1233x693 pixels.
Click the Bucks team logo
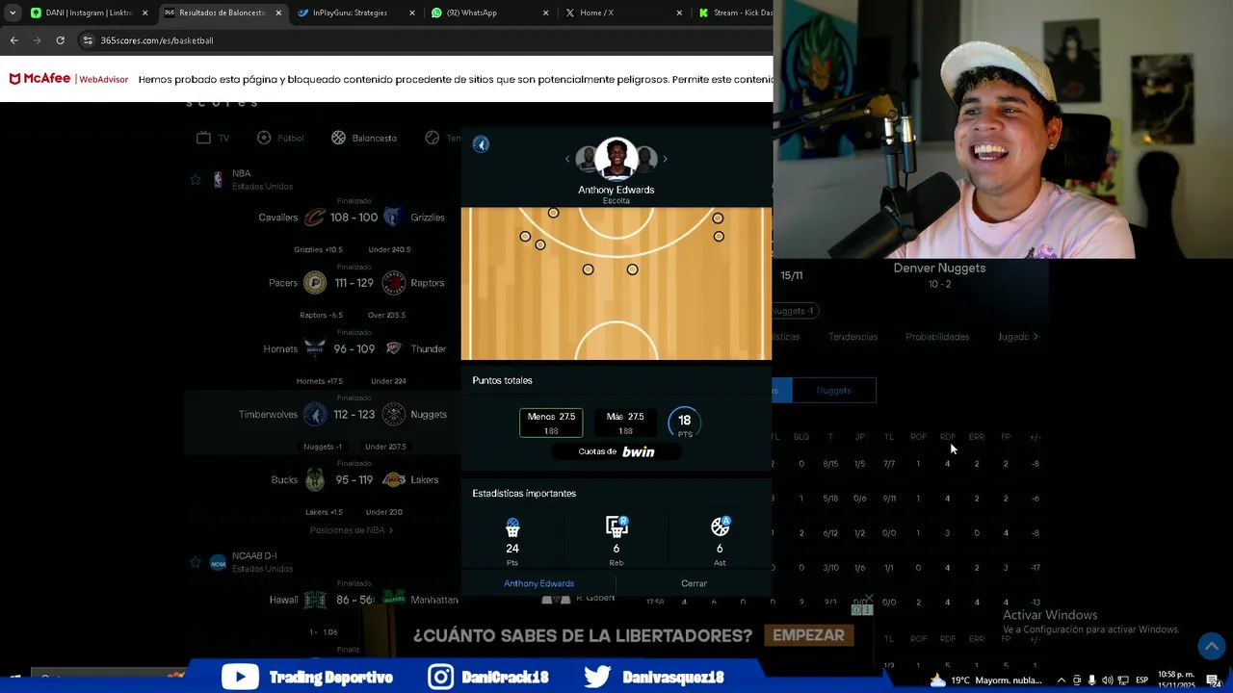point(315,479)
